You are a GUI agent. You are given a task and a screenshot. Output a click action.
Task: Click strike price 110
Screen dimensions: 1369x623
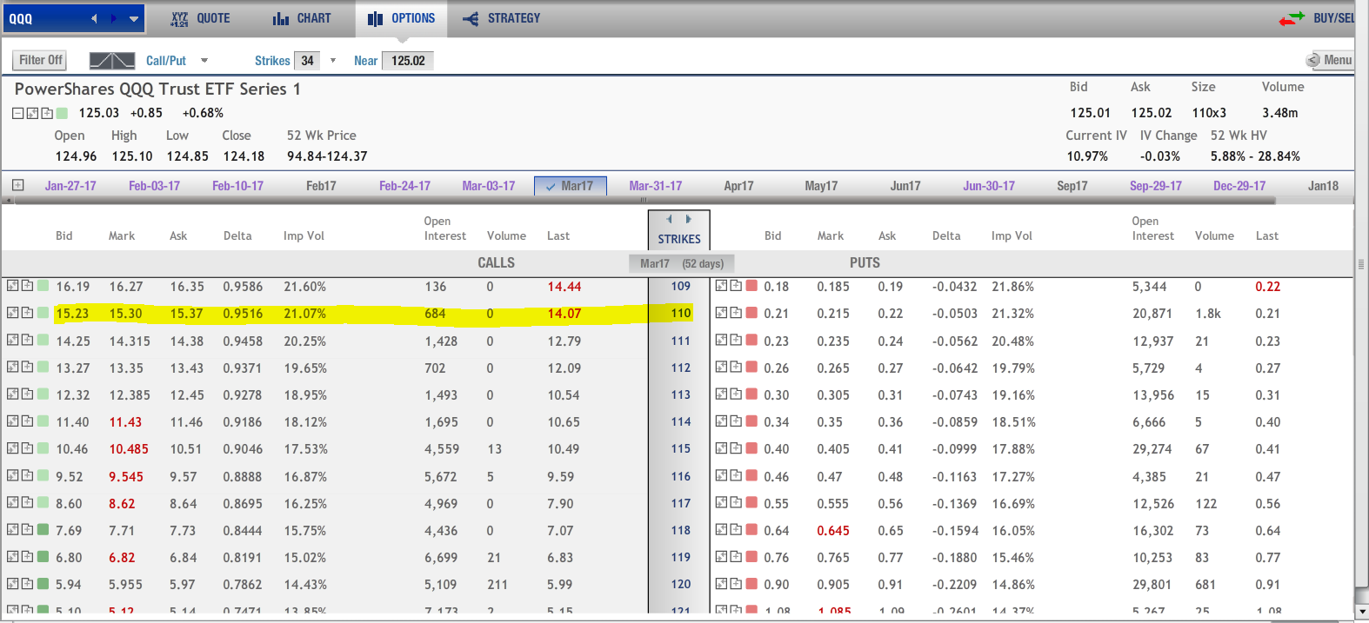coord(681,313)
